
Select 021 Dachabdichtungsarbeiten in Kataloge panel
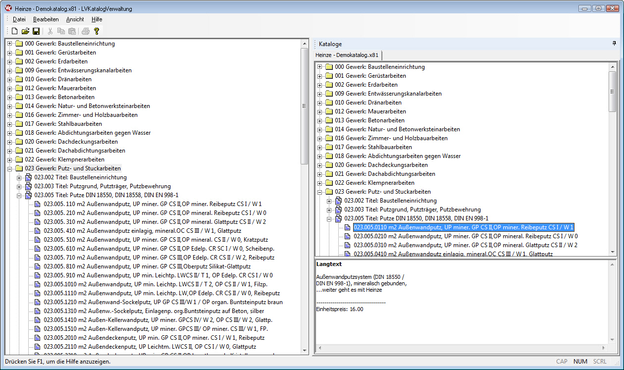[385, 174]
